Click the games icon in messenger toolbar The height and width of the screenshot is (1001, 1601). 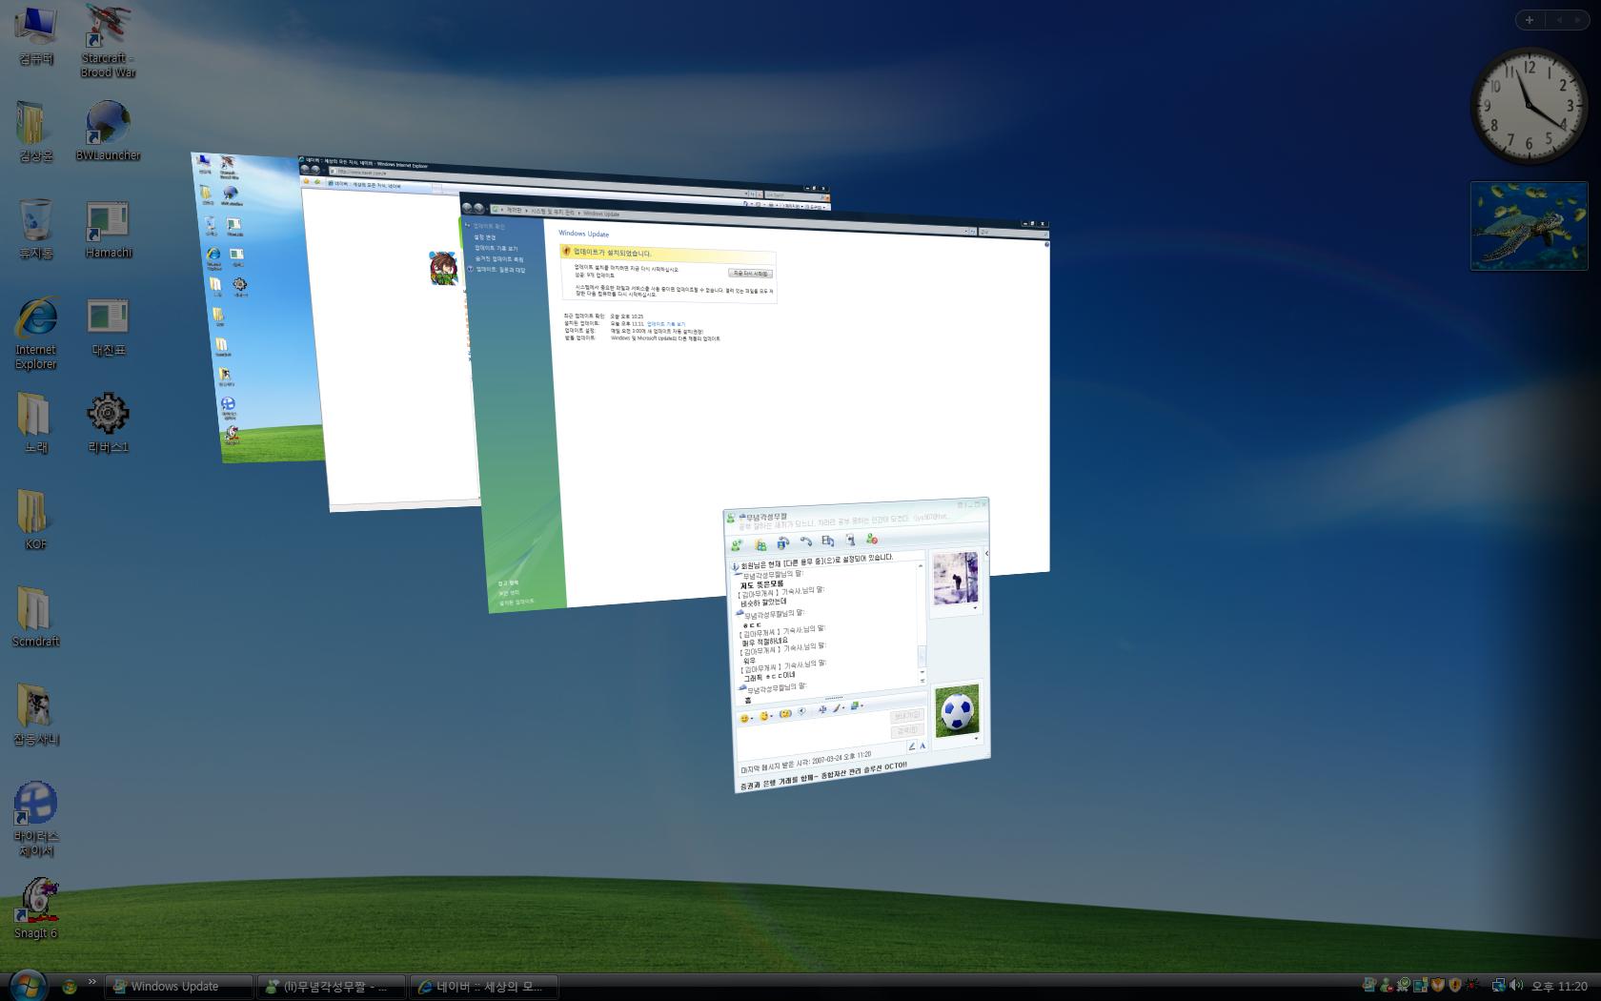pos(850,540)
